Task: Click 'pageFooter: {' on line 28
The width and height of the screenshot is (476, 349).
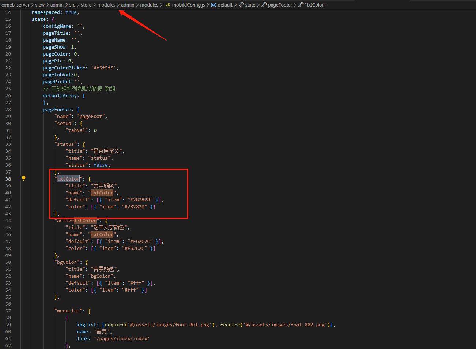Action: click(x=61, y=109)
